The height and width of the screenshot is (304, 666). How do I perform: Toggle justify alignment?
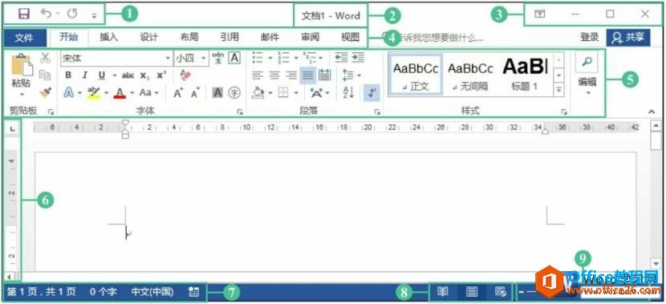tap(307, 75)
